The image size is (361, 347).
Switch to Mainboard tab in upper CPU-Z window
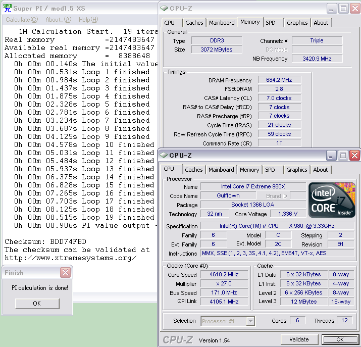tap(222, 23)
